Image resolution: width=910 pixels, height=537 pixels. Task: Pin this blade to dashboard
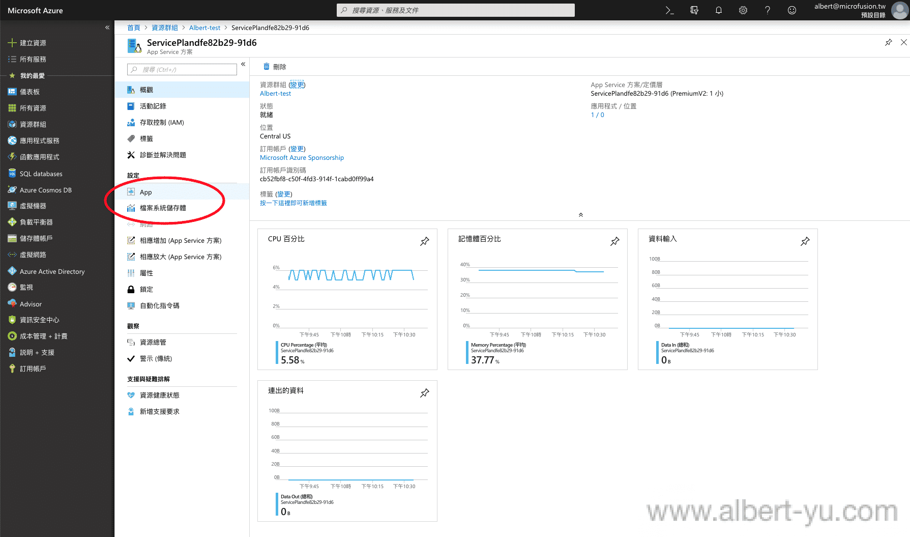tap(889, 42)
